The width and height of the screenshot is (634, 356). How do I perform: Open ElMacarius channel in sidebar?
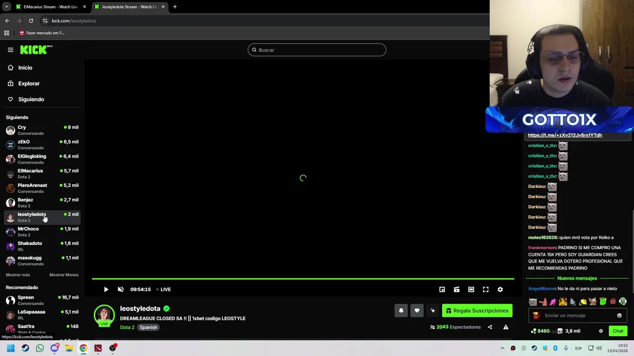pyautogui.click(x=42, y=174)
